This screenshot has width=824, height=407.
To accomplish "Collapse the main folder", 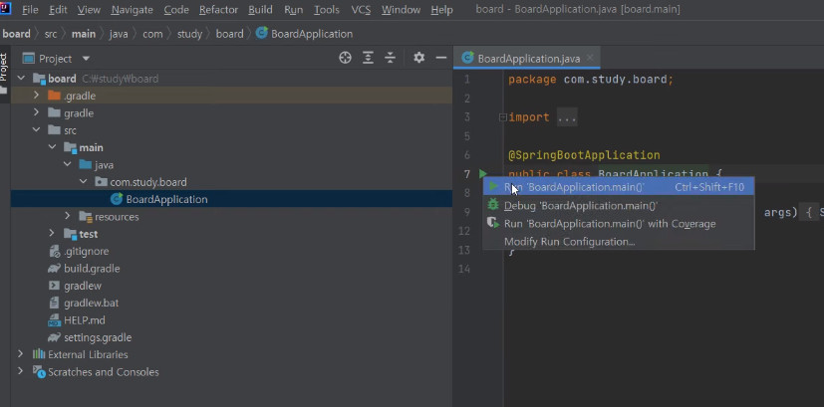I will (52, 147).
